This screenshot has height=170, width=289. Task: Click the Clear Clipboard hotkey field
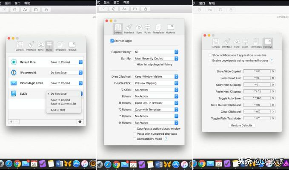point(256,111)
